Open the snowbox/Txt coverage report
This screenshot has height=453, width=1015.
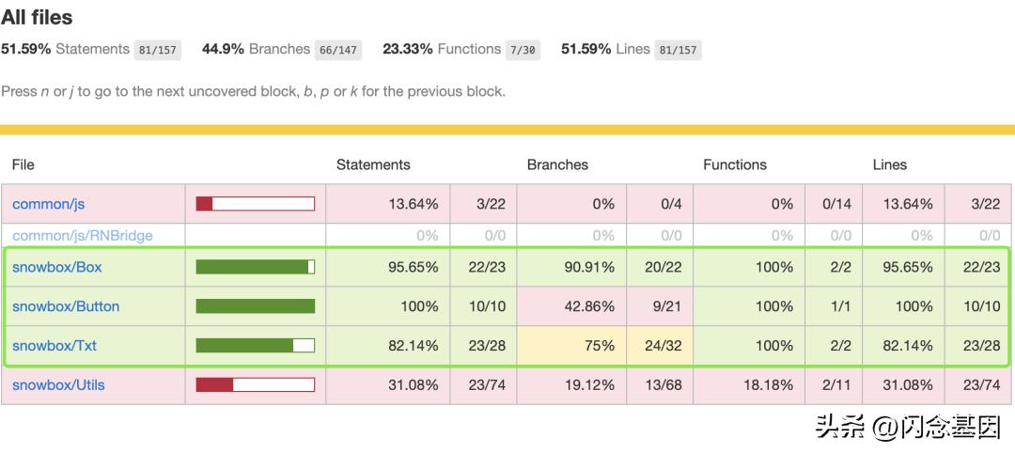[55, 346]
